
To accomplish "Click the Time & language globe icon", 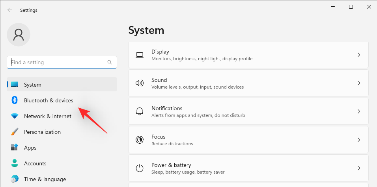I will pyautogui.click(x=15, y=179).
